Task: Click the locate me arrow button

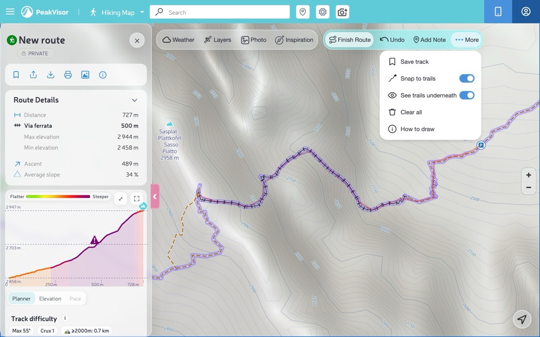Action: [522, 319]
